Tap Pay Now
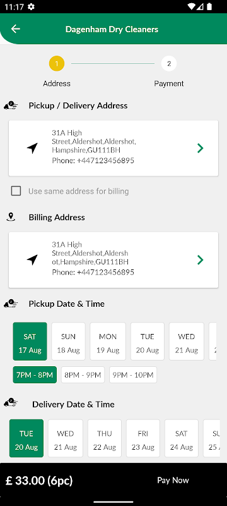227x506 pixels. tap(173, 480)
